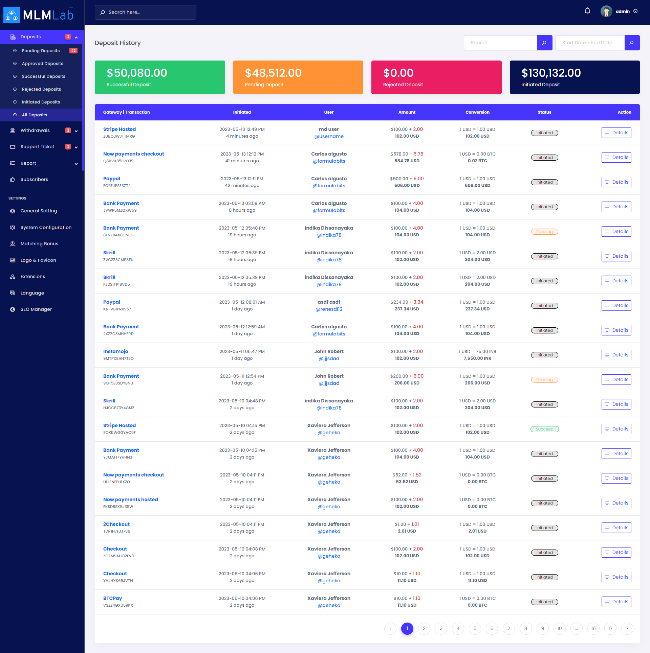650x653 pixels.
Task: Open the @formulabits user link
Action: [329, 161]
